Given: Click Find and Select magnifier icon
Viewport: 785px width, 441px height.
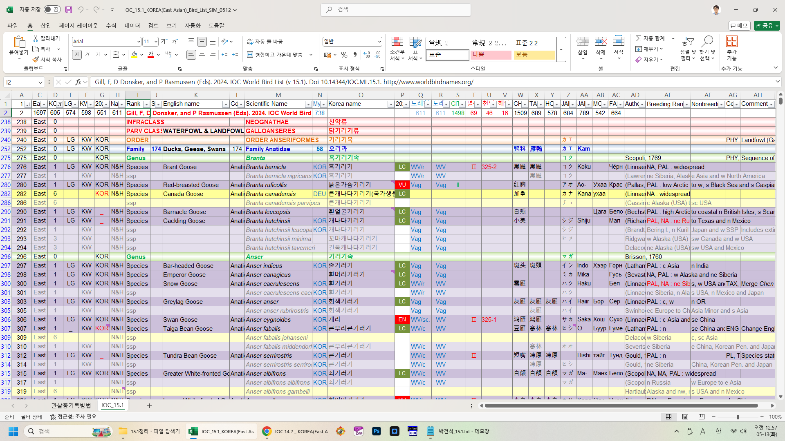Looking at the screenshot, I should [707, 42].
